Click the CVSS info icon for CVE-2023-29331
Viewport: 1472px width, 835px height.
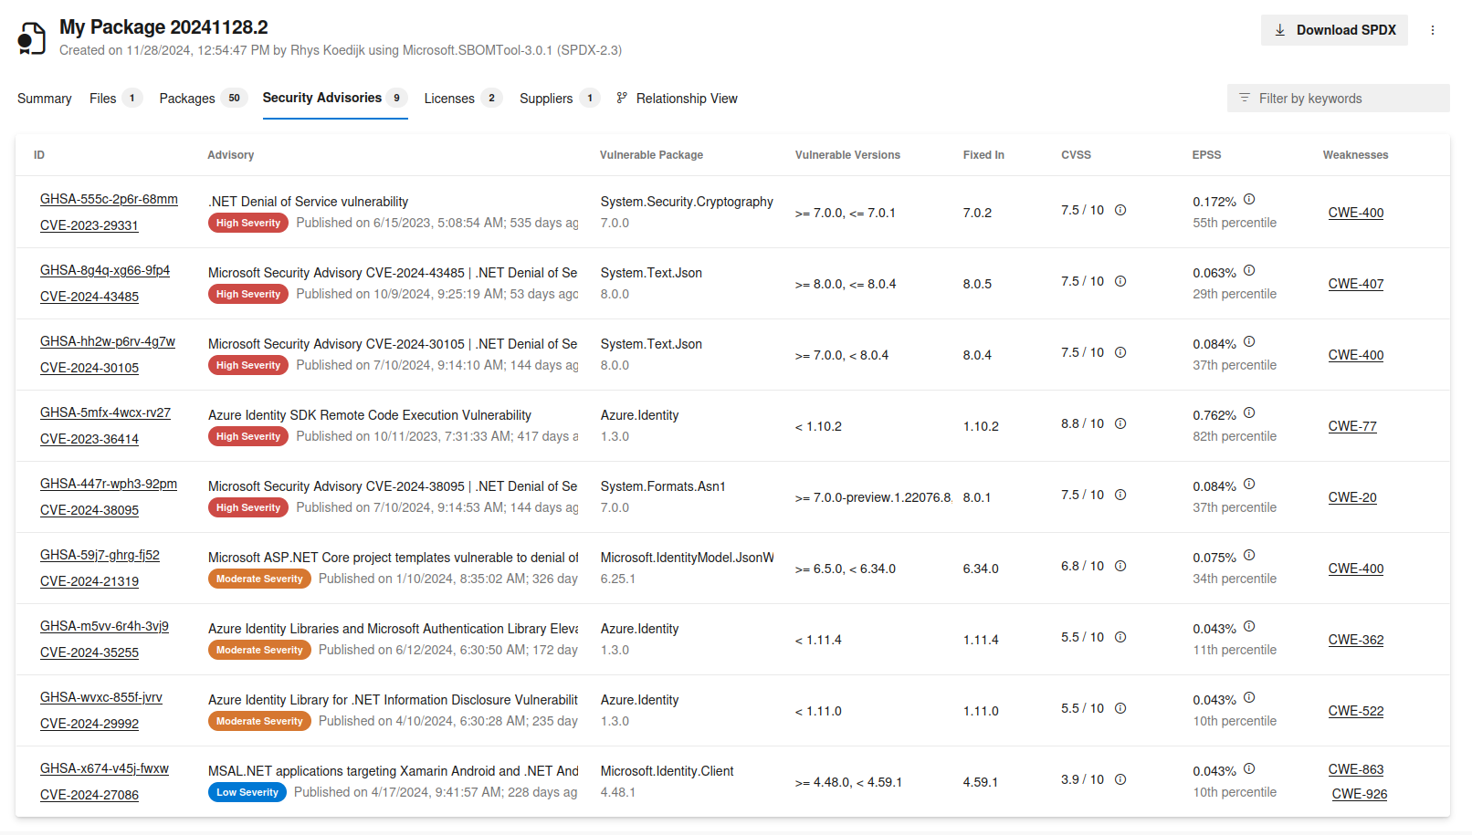pos(1120,210)
